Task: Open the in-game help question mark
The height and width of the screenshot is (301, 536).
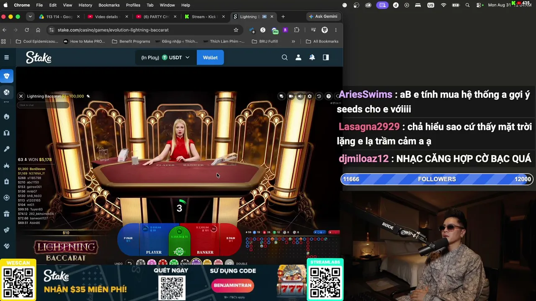Action: click(329, 96)
